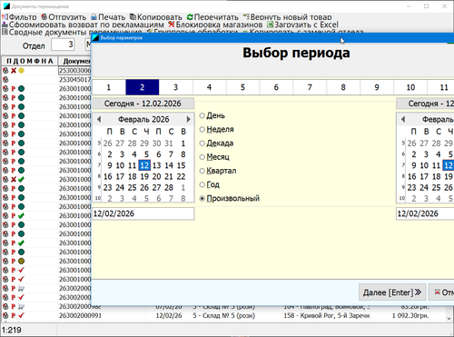Select the Неделя period option
The width and height of the screenshot is (454, 337).
click(217, 129)
